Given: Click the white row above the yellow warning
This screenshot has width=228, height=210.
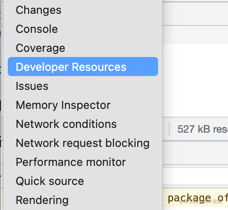Looking at the screenshot, I should 195,176.
